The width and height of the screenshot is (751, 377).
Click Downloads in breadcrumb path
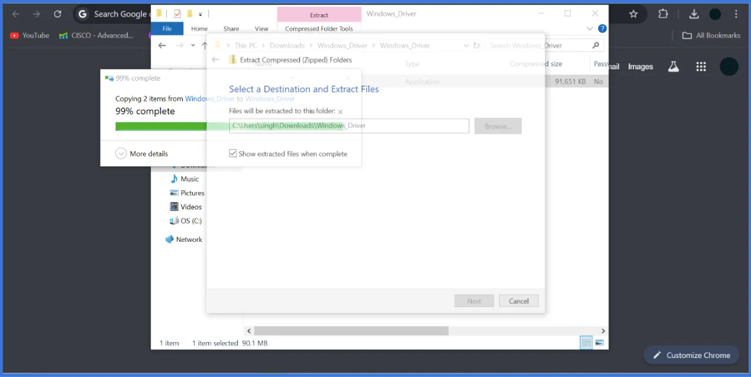[x=287, y=45]
